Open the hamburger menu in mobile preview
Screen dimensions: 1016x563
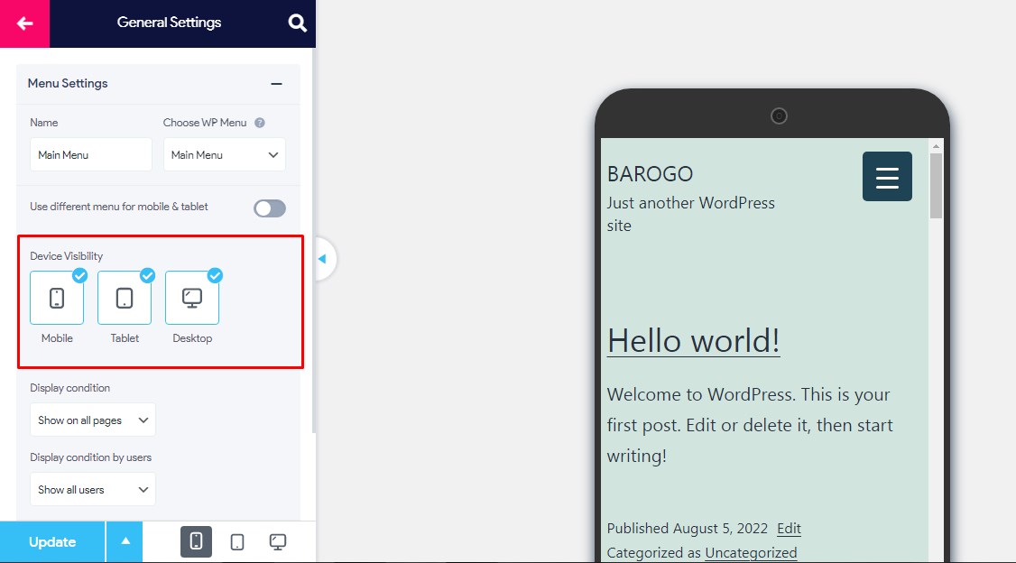click(x=886, y=177)
